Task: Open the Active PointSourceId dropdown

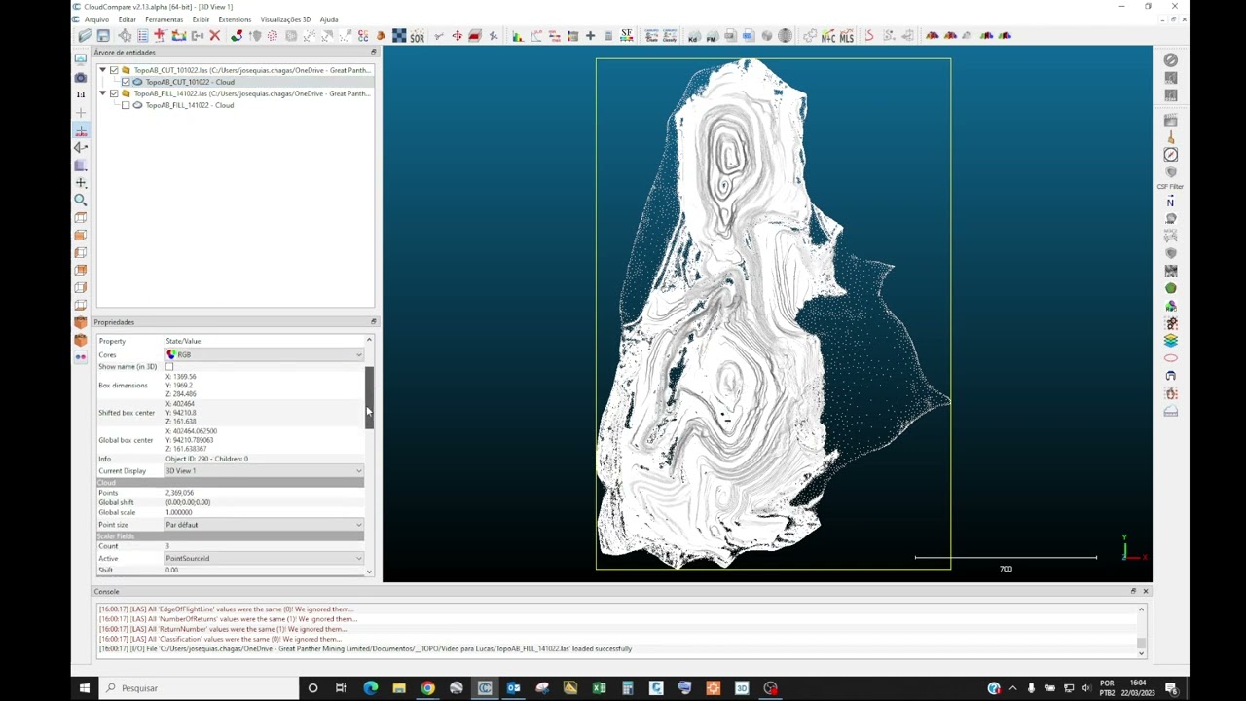Action: click(264, 559)
